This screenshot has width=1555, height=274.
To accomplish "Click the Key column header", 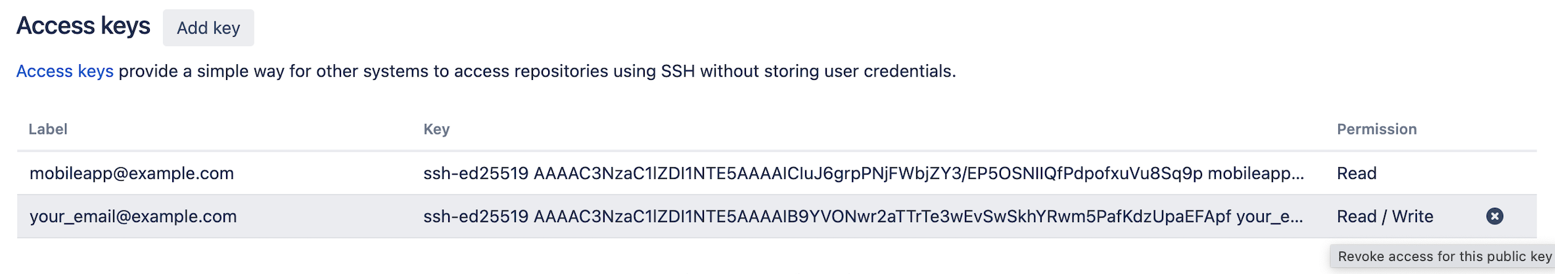I will 436,129.
